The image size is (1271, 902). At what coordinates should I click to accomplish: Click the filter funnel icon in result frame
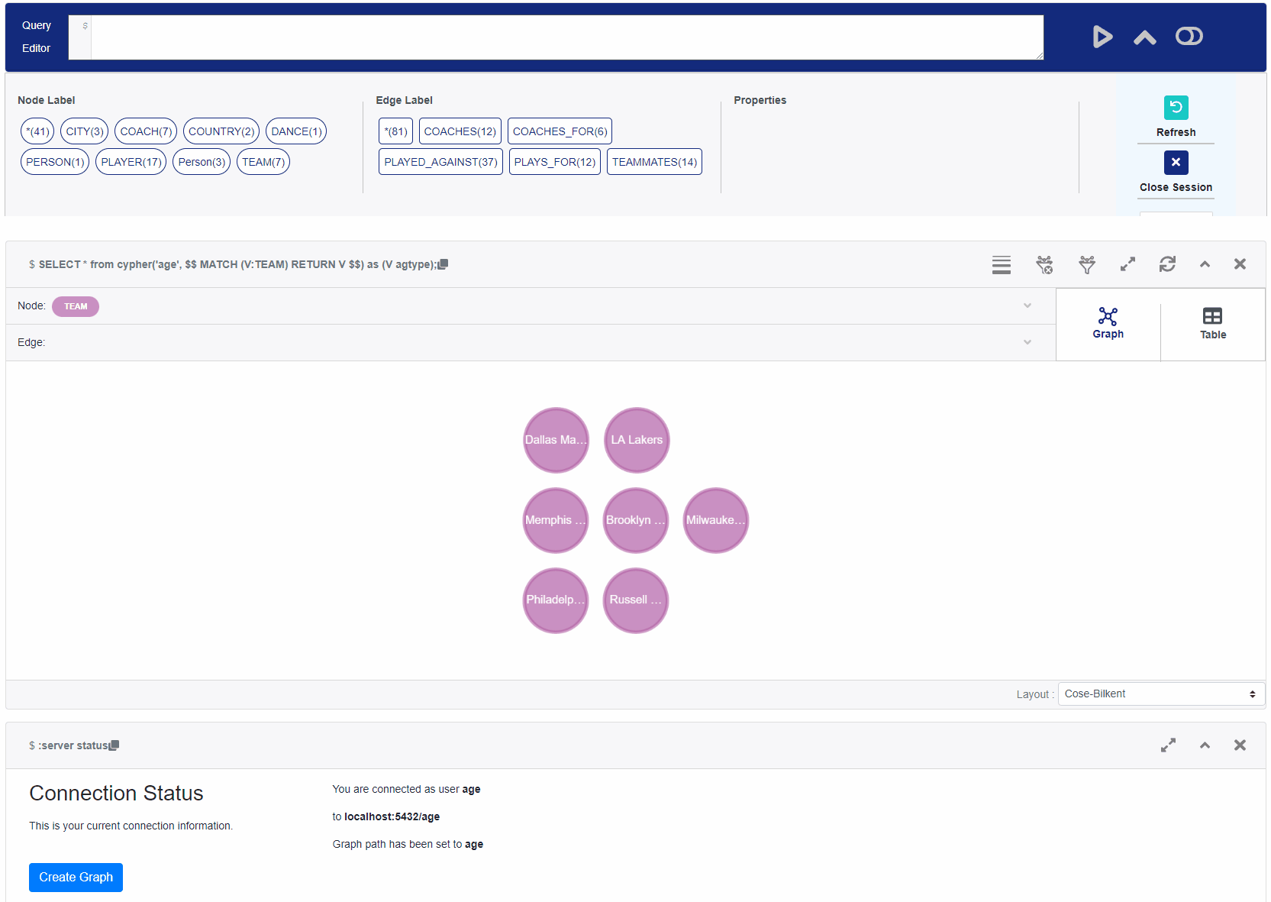[1087, 264]
